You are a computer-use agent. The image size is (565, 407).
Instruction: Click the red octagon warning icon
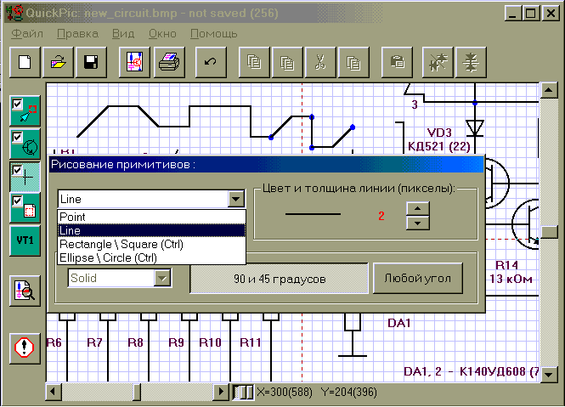(25, 348)
